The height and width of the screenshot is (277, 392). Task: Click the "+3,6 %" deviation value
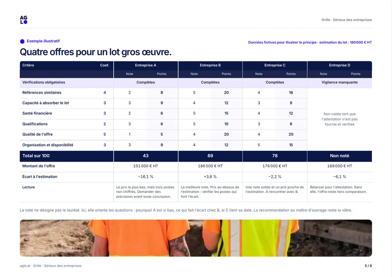210,176
